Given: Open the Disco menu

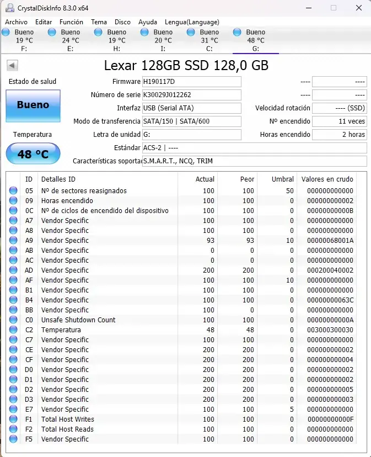Looking at the screenshot, I should (x=122, y=22).
